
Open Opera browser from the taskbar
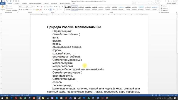click(x=16, y=98)
